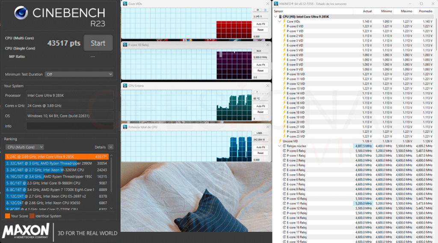This screenshot has width=438, height=243.
Task: Collapse the Core VIDs tree group
Action: click(x=280, y=21)
